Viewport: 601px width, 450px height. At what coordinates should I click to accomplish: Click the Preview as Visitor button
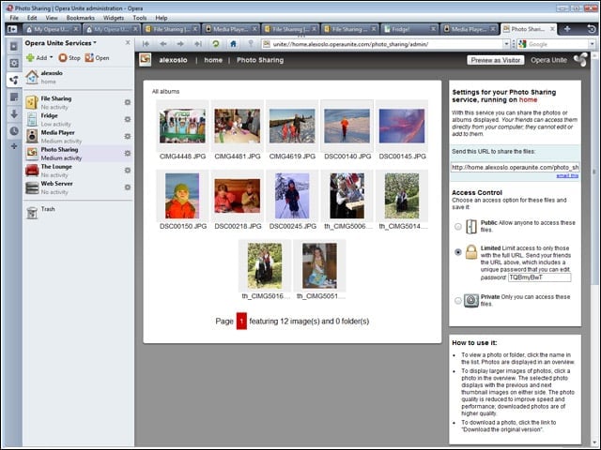click(496, 60)
